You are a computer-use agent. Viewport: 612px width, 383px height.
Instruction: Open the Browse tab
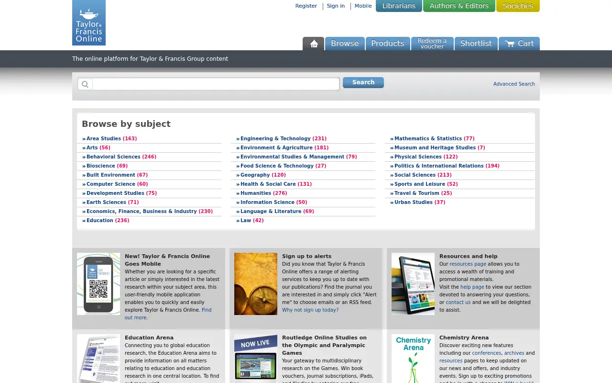tap(345, 44)
